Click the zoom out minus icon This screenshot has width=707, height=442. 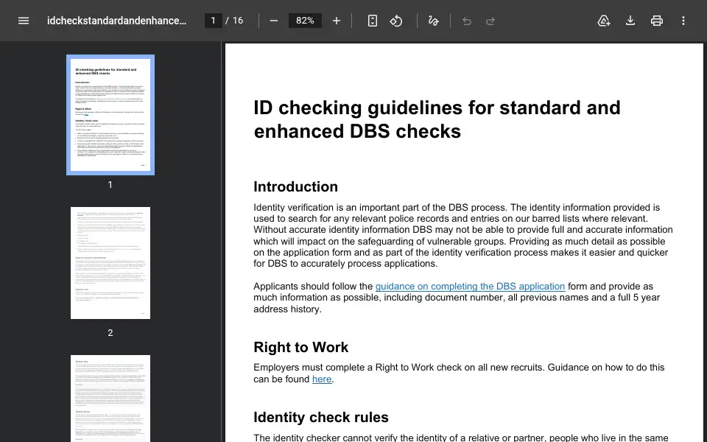[x=274, y=21]
